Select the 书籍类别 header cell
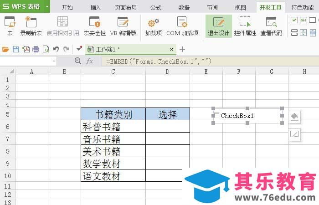 [113, 114]
